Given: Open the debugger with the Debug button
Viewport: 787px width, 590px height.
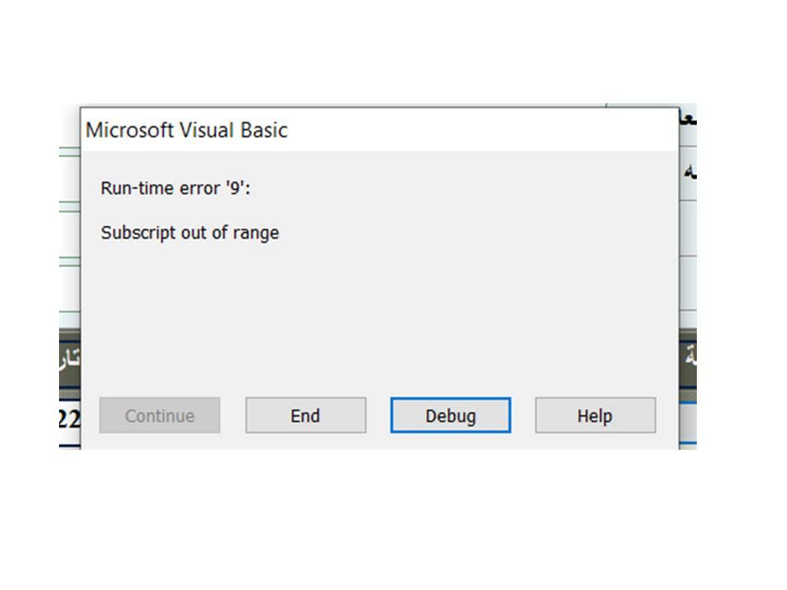Looking at the screenshot, I should [451, 415].
